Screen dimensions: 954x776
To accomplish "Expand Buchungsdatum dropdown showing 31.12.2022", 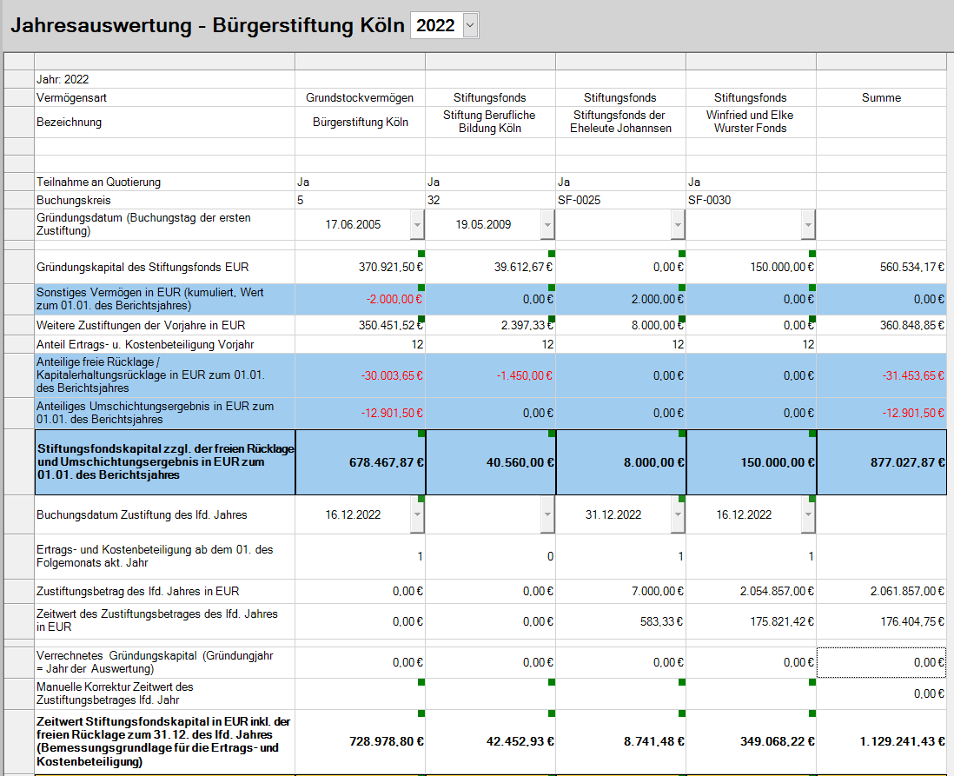I will (x=678, y=515).
